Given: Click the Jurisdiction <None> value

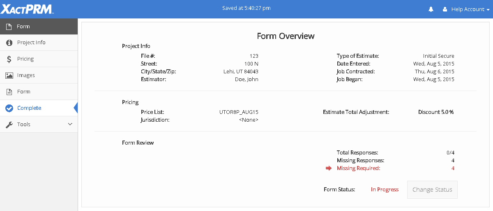Looking at the screenshot, I should pyautogui.click(x=249, y=120).
